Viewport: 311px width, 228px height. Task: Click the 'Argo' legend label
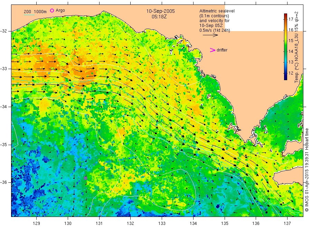coord(60,10)
